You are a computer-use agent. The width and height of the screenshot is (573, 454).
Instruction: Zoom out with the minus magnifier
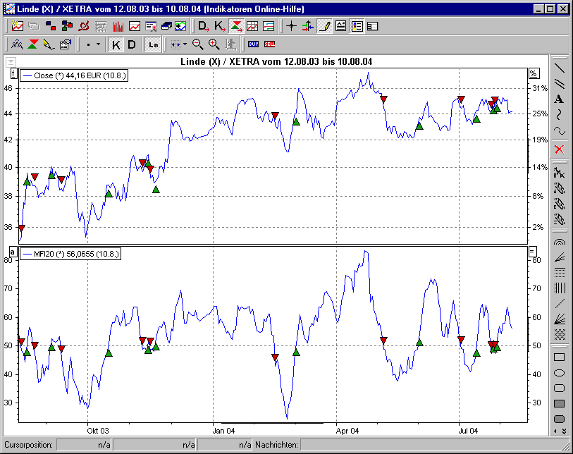tap(197, 44)
